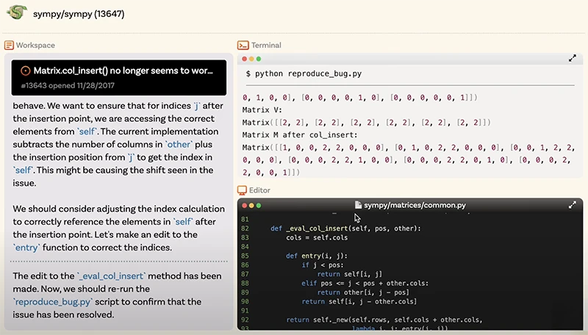The image size is (588, 335).
Task: Click green zoom dot in Editor window
Action: 259,206
